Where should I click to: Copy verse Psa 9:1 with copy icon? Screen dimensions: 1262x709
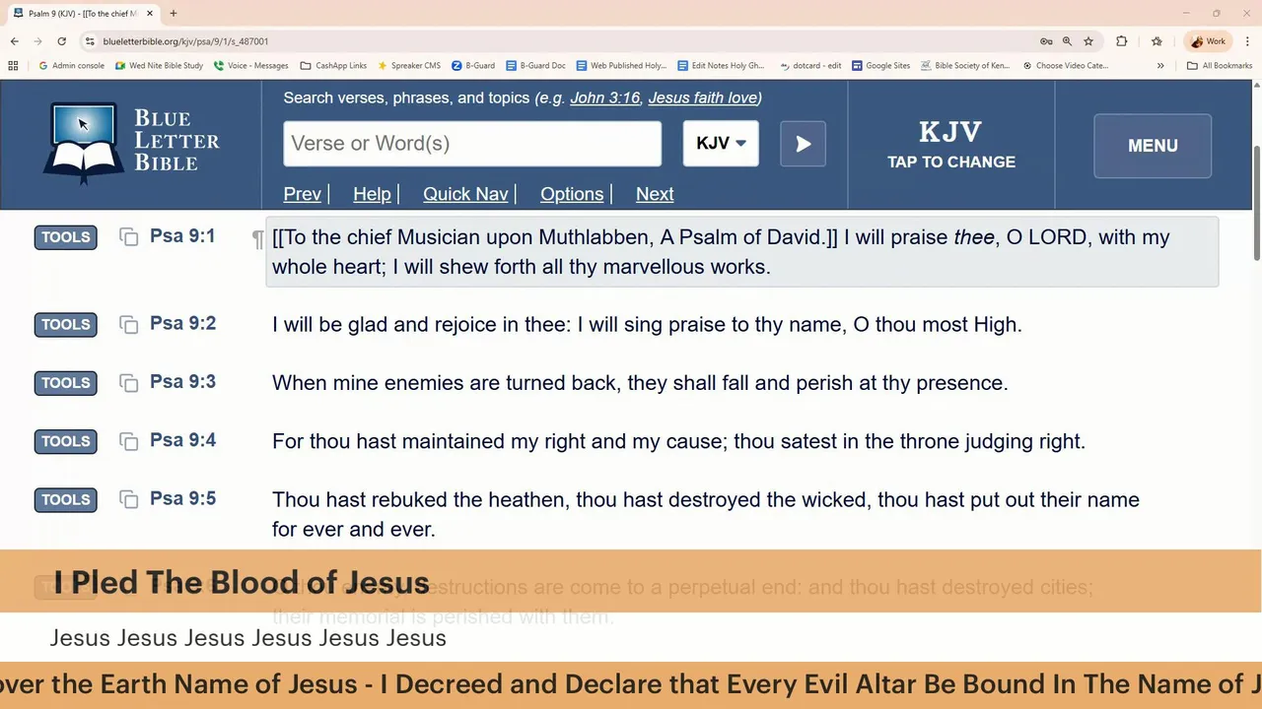pyautogui.click(x=128, y=237)
